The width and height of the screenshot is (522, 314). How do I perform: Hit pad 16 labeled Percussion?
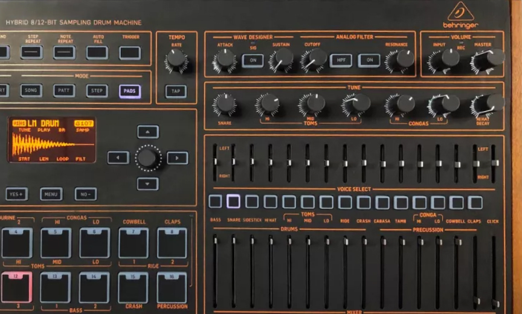point(172,287)
